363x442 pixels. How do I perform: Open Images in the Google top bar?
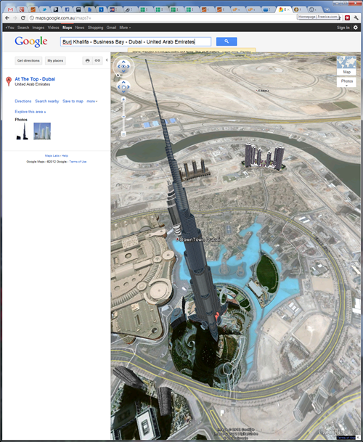38,28
